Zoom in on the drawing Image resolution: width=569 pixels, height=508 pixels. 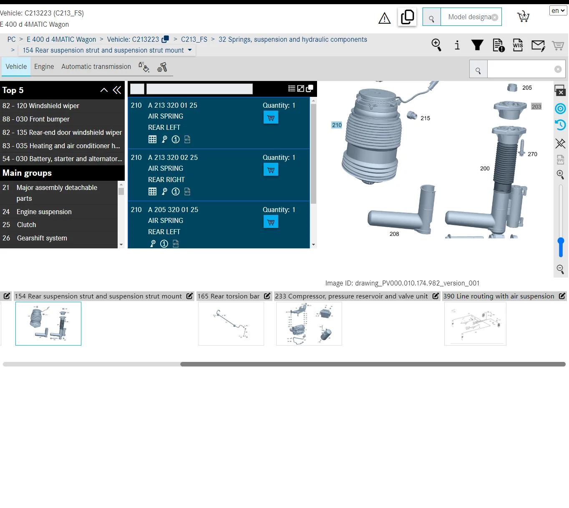click(560, 174)
